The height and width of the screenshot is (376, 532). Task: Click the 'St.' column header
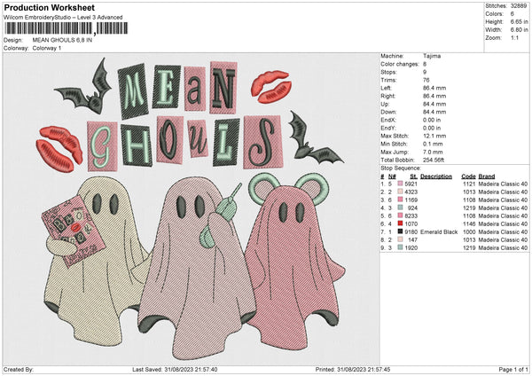point(413,176)
